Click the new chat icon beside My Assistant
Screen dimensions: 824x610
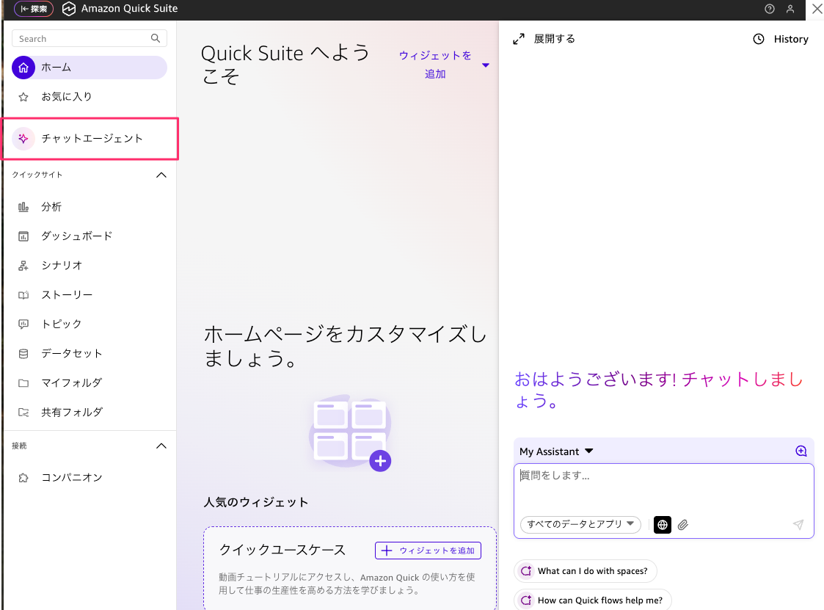click(801, 451)
